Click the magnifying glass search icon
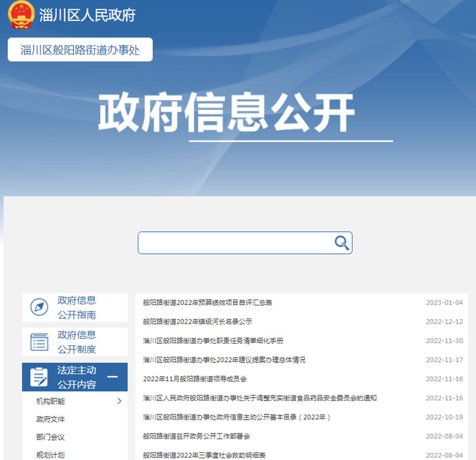The width and height of the screenshot is (476, 460). point(342,243)
